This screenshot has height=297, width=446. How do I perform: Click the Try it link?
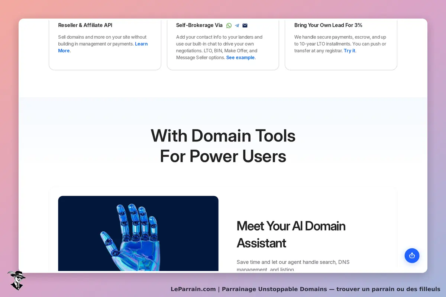click(x=349, y=50)
